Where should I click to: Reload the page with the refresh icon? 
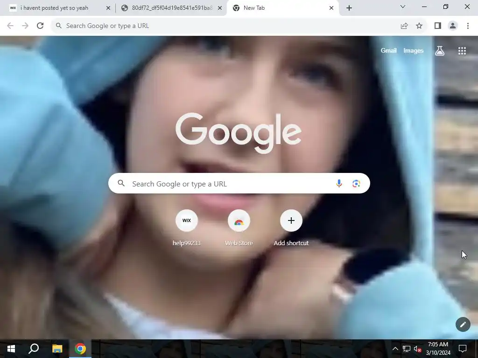coord(40,26)
